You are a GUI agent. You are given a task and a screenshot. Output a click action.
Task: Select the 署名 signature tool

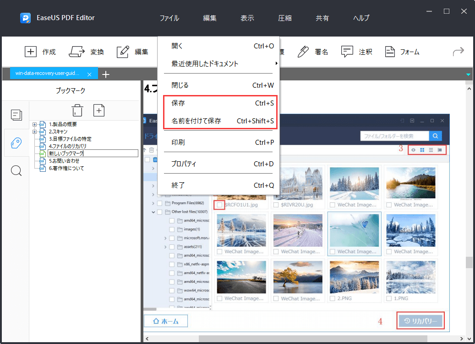coord(315,52)
